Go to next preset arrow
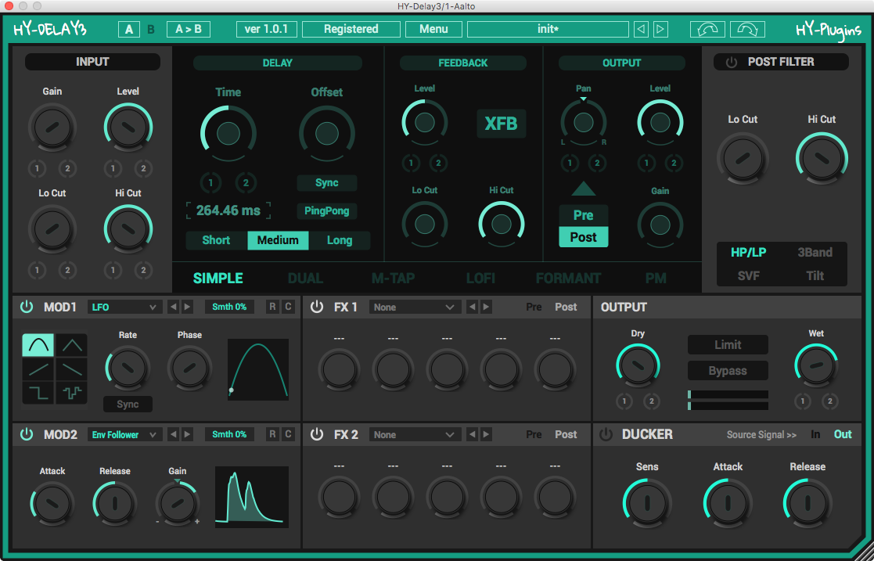 coord(660,29)
